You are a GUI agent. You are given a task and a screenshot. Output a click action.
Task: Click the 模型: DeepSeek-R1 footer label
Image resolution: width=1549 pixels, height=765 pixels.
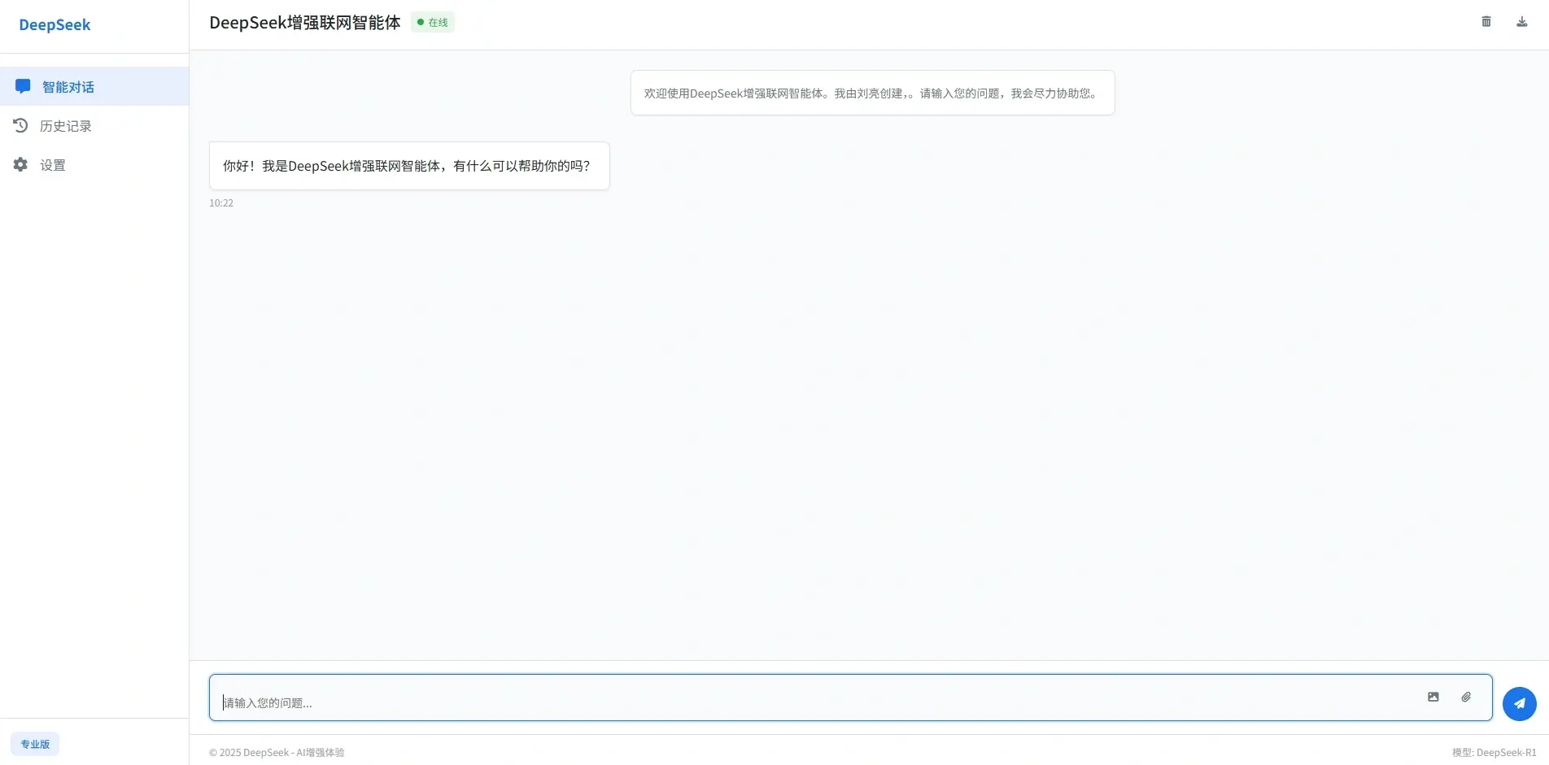(x=1494, y=753)
